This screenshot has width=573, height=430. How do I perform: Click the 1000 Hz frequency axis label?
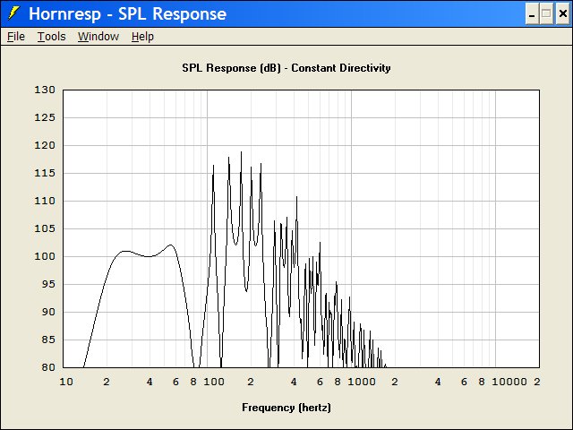point(362,382)
